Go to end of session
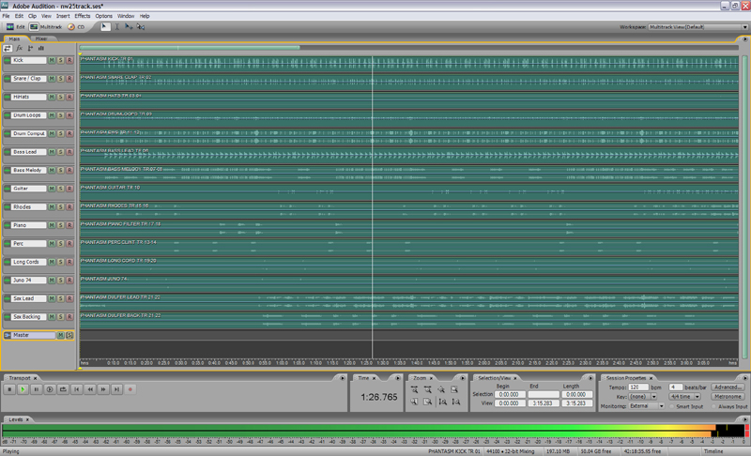Screen dimensions: 751x456 pyautogui.click(x=116, y=389)
